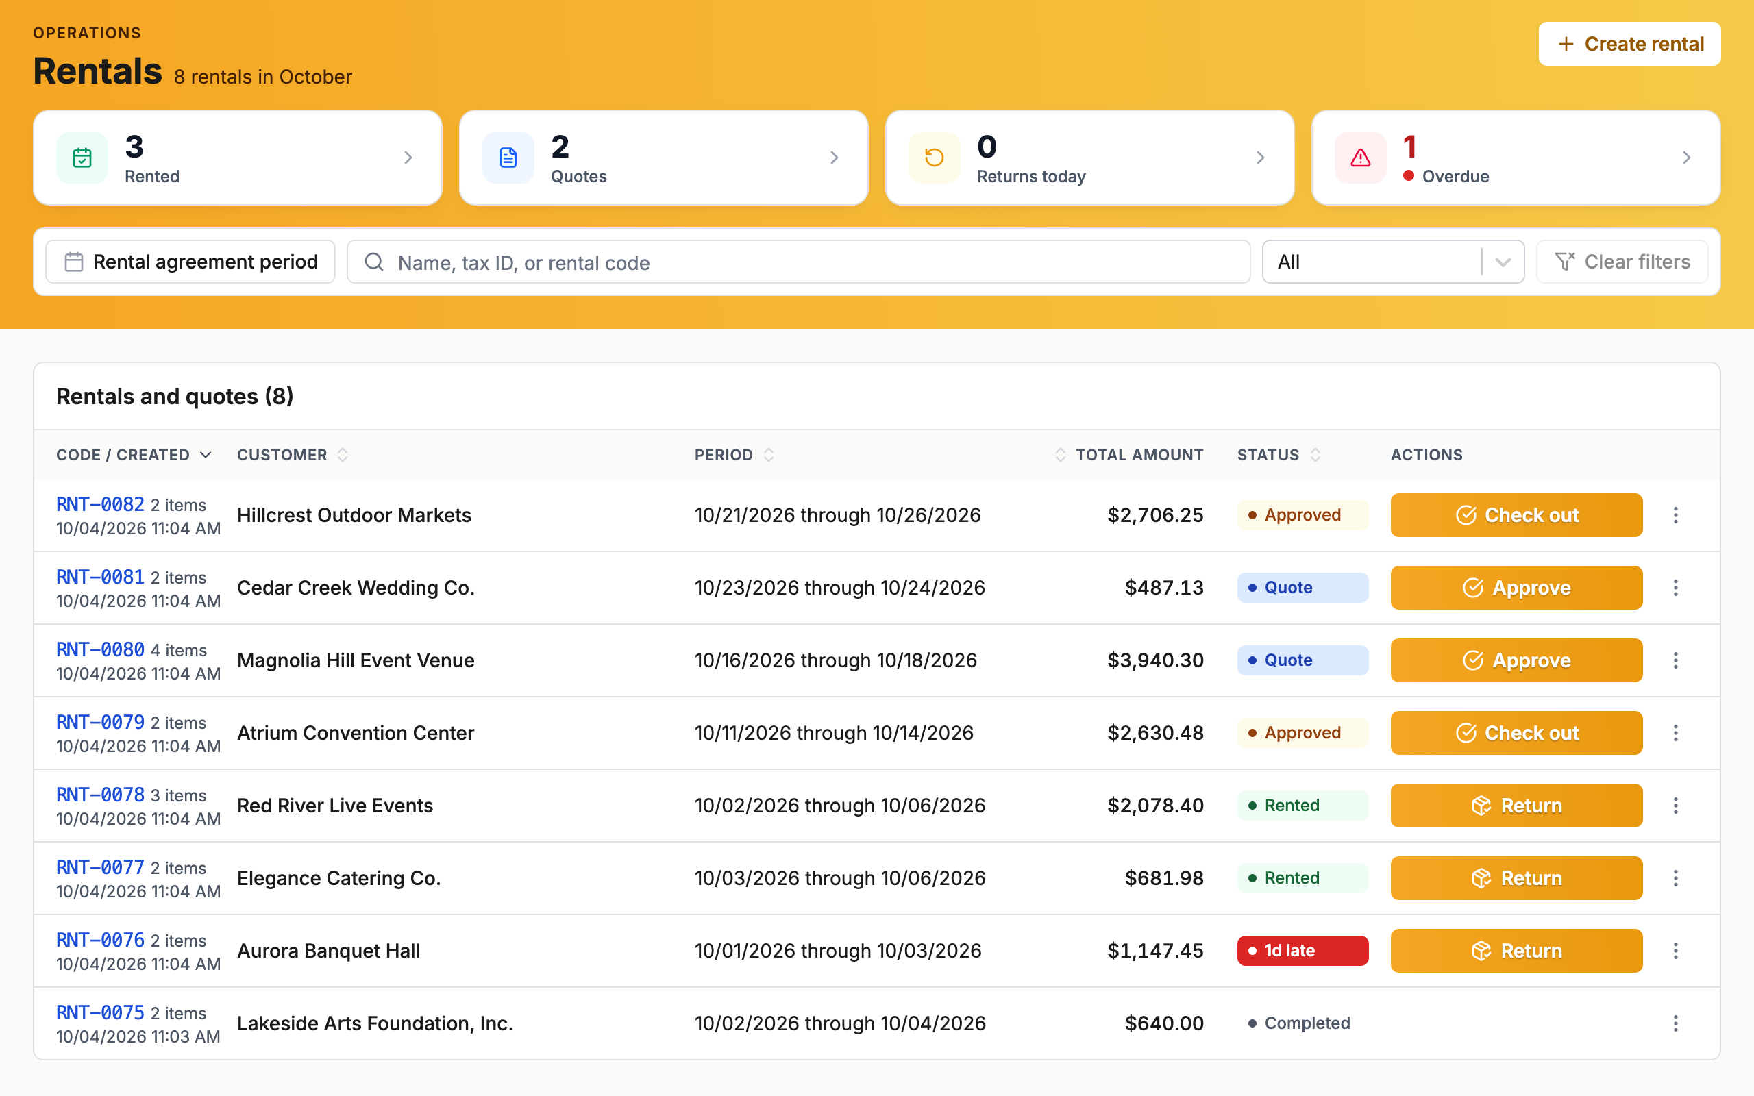Image resolution: width=1754 pixels, height=1096 pixels.
Task: Open the Rental agreement period picker
Action: pos(190,262)
